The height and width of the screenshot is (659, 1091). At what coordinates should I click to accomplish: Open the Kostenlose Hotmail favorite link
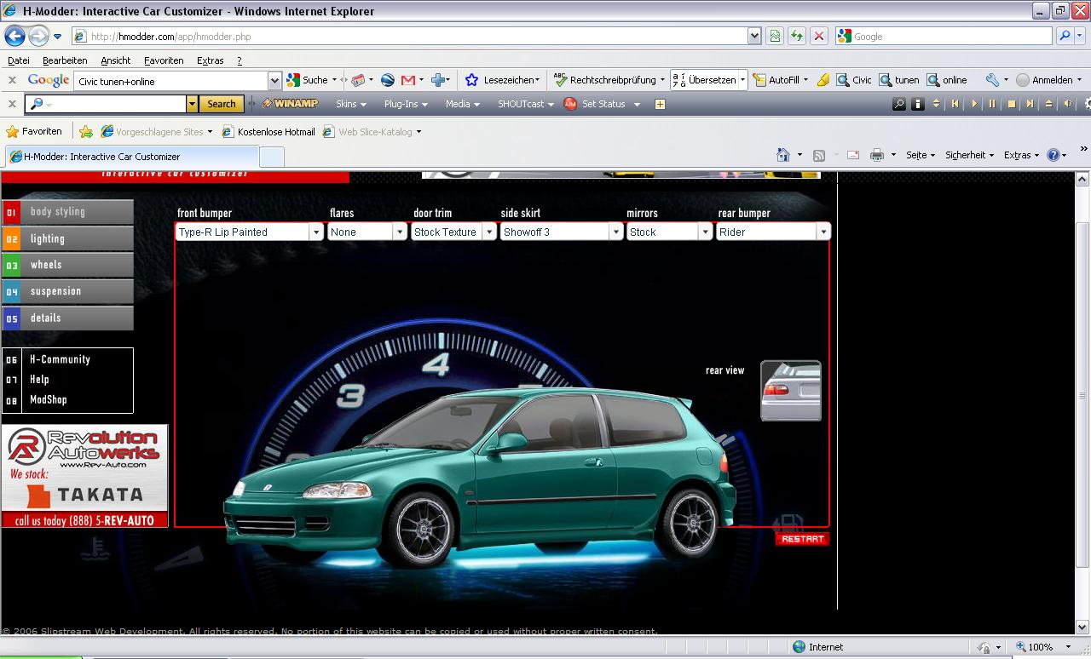268,132
